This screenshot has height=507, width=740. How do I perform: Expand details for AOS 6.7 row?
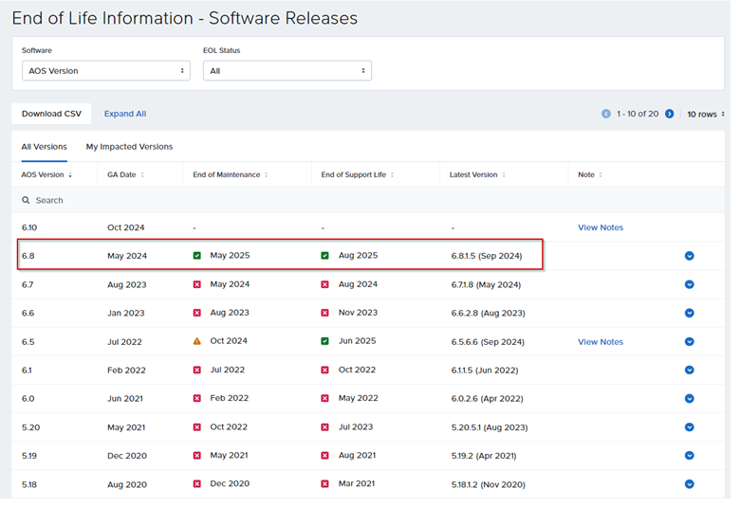pyautogui.click(x=690, y=284)
